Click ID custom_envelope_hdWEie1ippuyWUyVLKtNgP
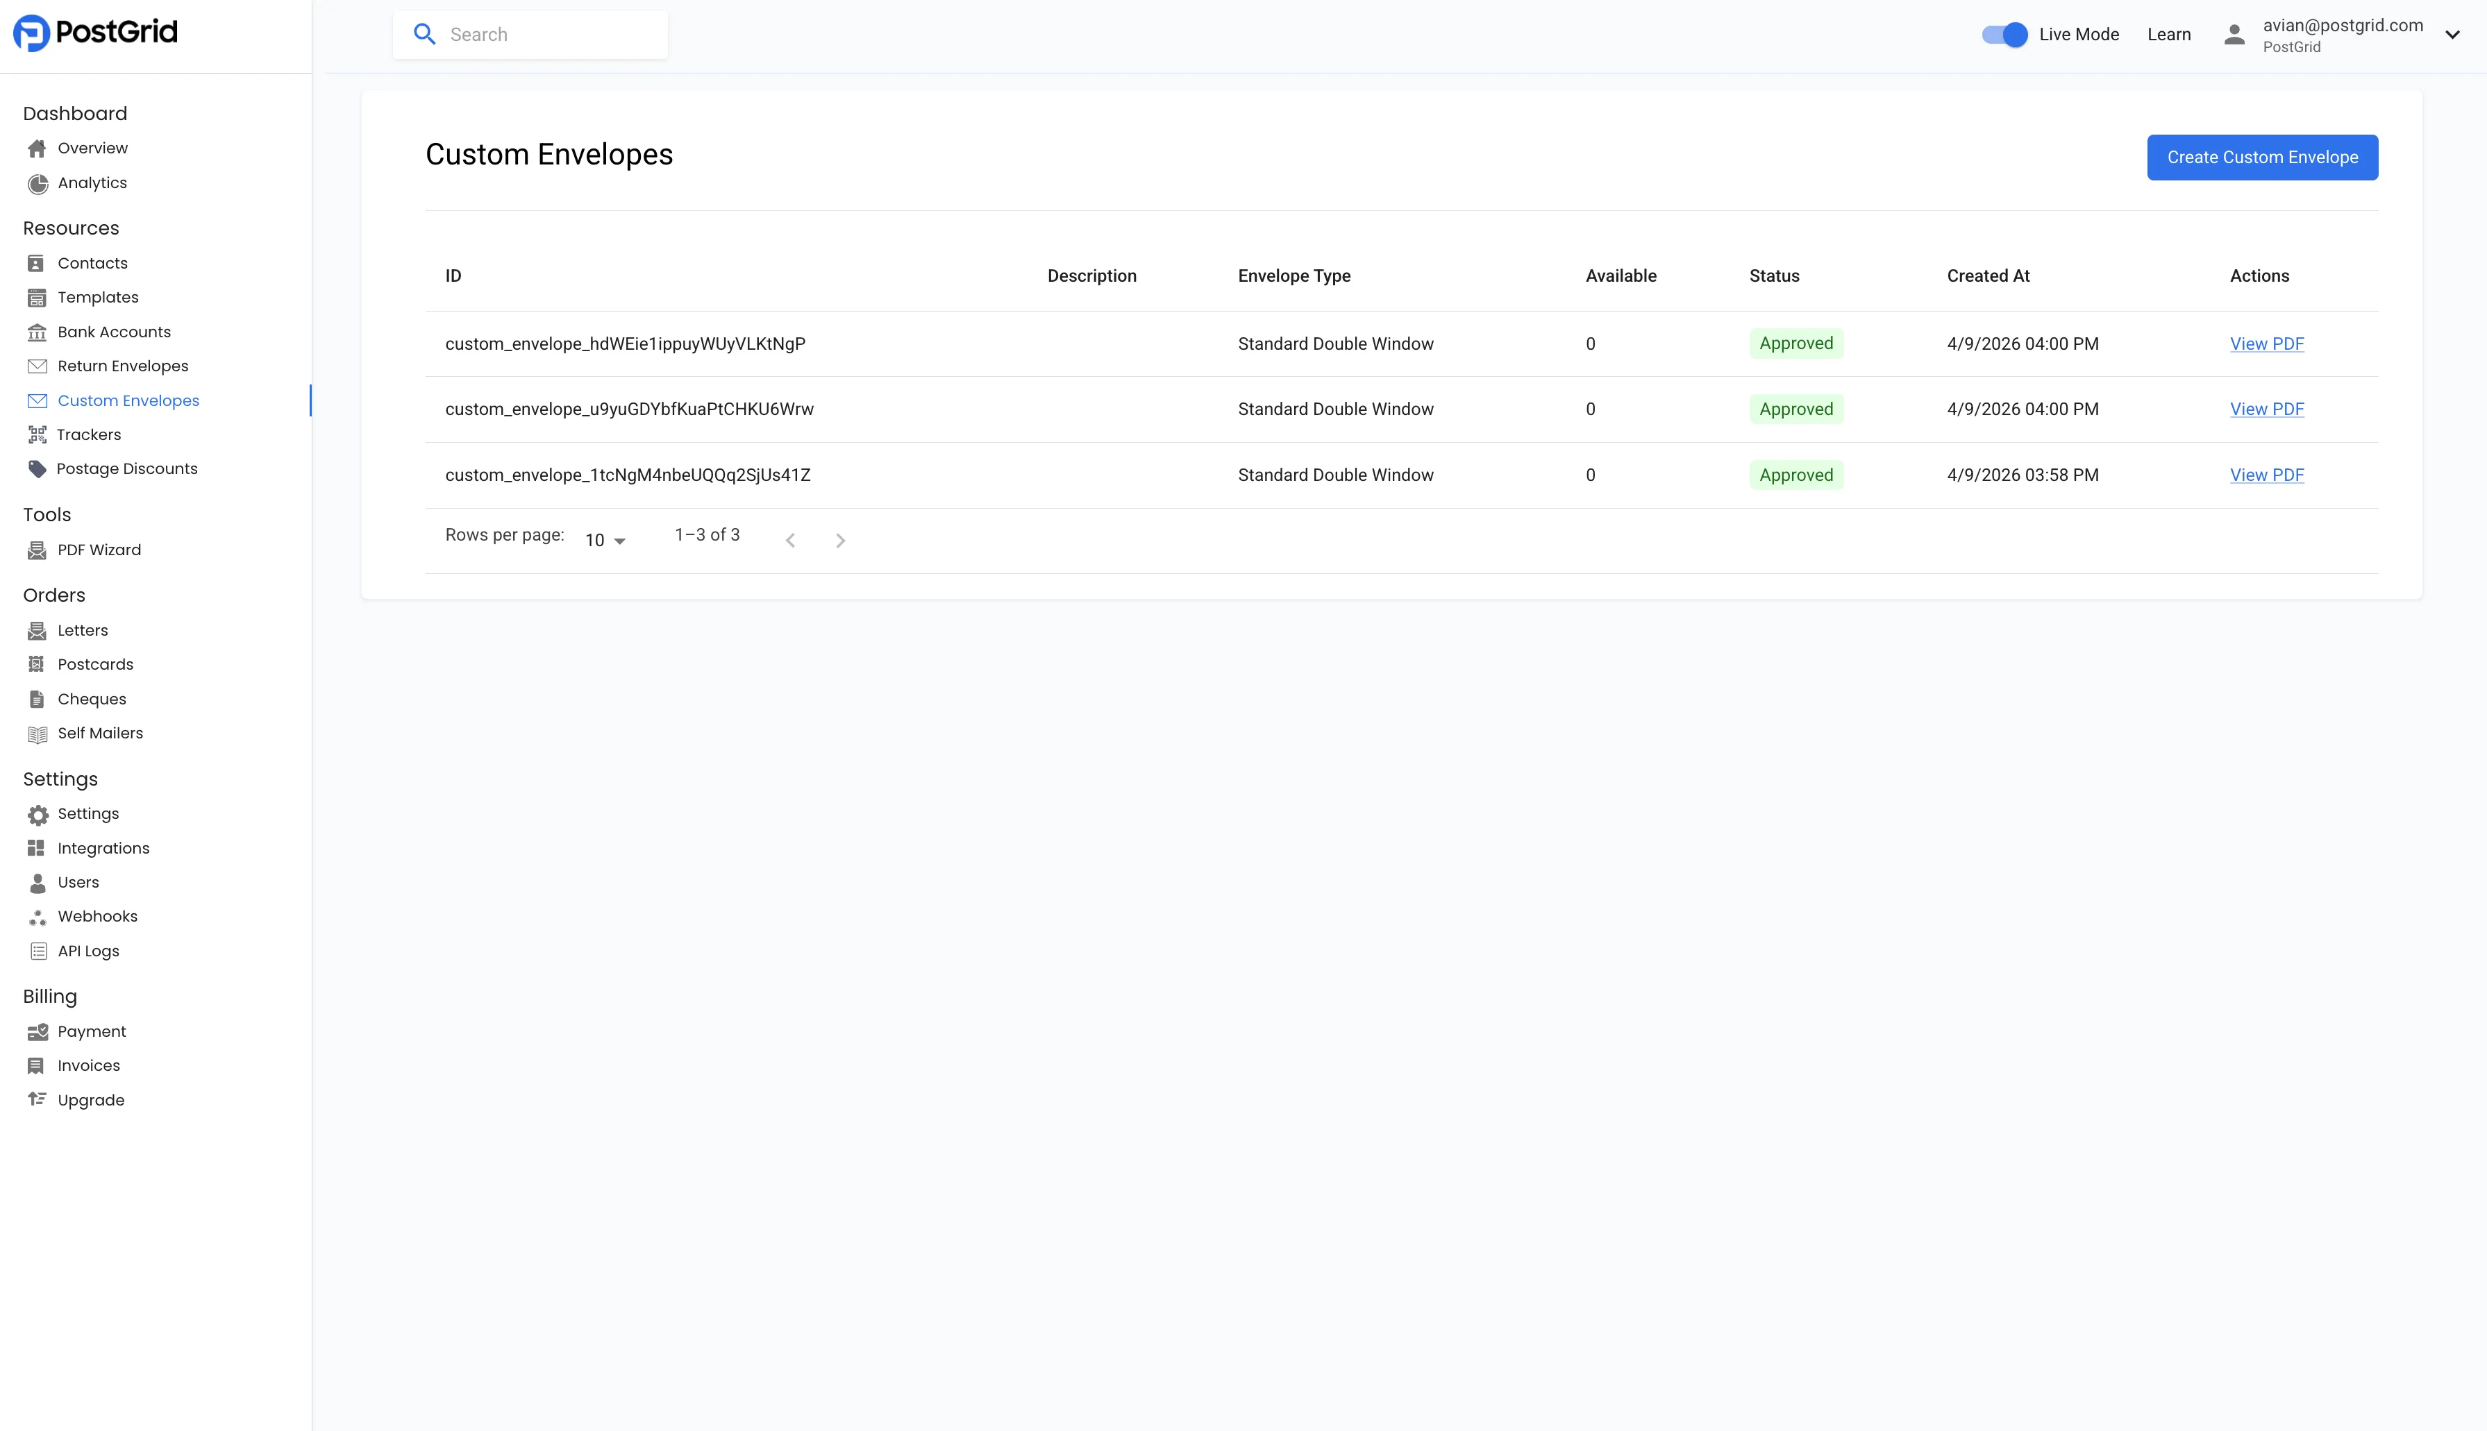The height and width of the screenshot is (1431, 2487). tap(625, 344)
